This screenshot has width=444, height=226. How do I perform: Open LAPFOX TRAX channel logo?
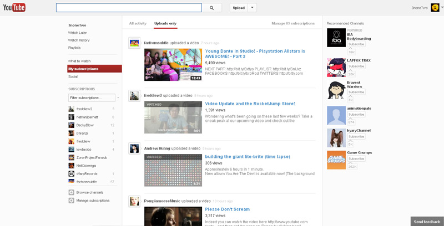coord(336,68)
